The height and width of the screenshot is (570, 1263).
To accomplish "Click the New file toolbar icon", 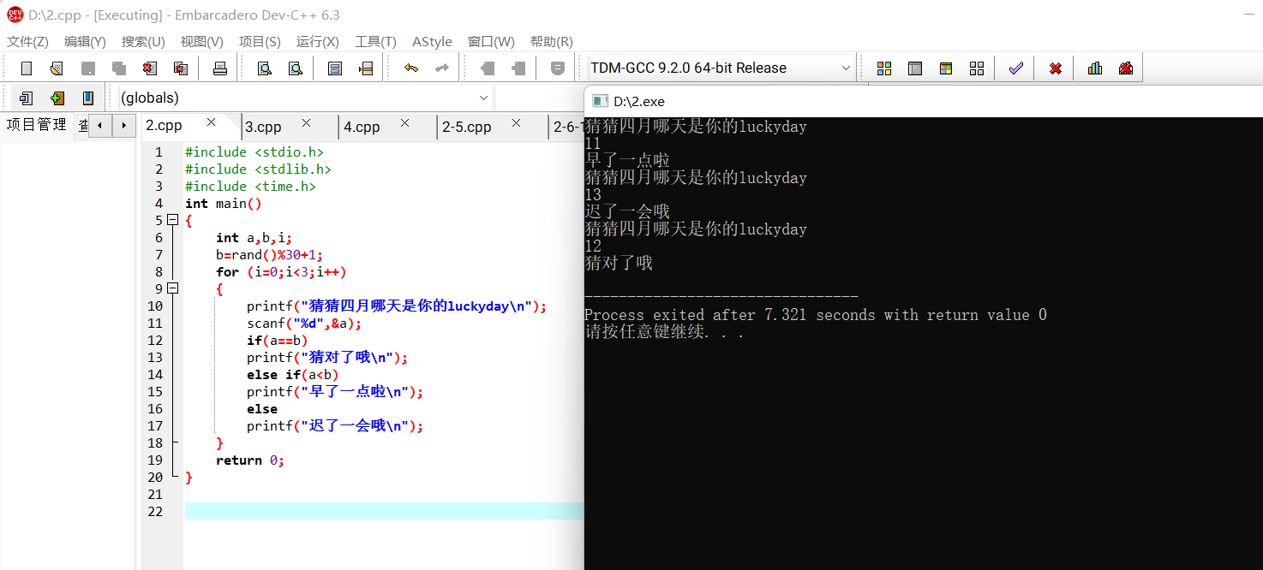I will point(26,68).
